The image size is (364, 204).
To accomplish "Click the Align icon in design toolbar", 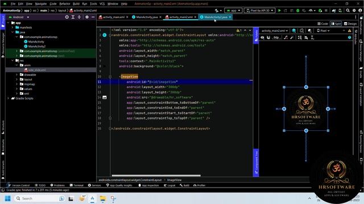I will point(306,37).
